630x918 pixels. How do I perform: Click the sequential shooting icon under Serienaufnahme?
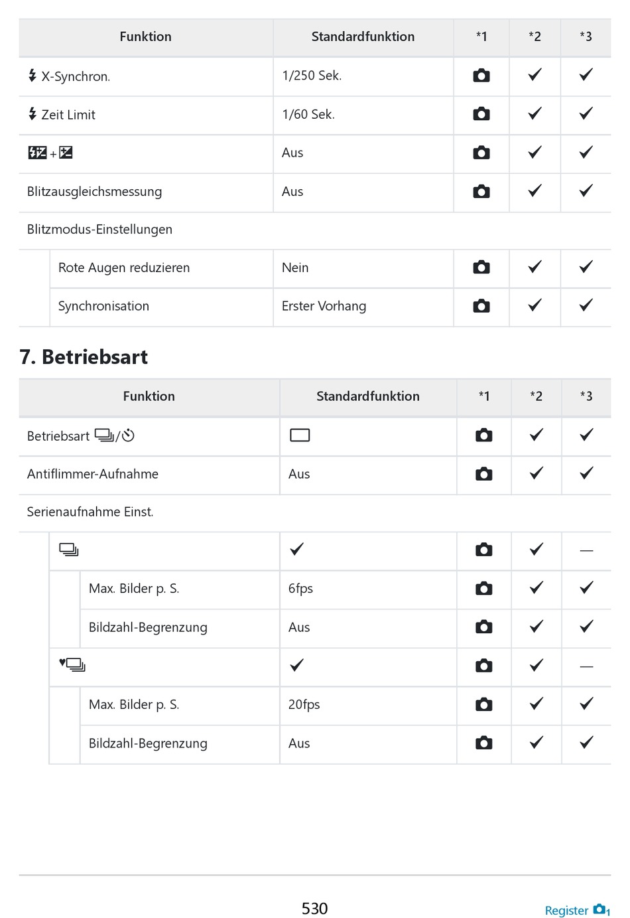pyautogui.click(x=69, y=550)
